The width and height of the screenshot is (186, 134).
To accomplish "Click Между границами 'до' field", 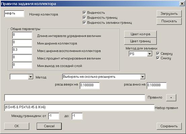I will [x=77, y=116].
